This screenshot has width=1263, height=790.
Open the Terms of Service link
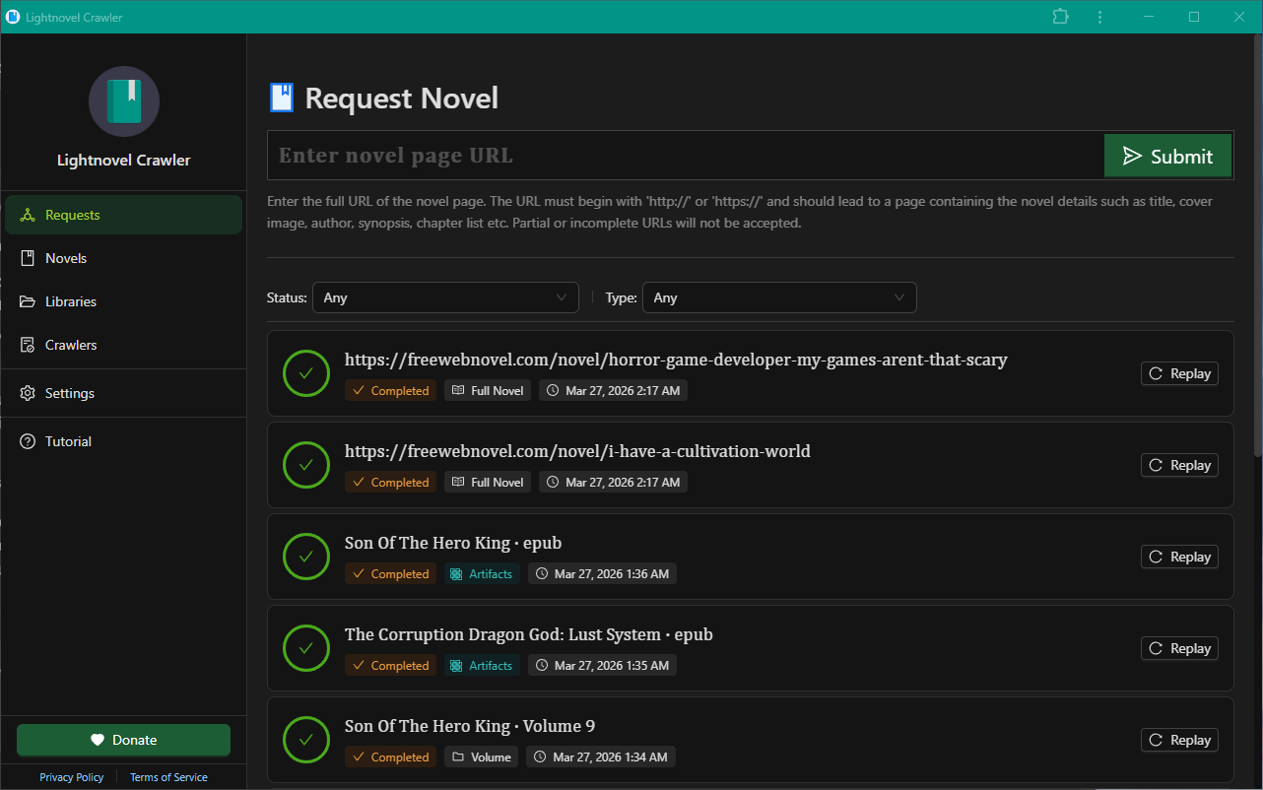[x=168, y=777]
